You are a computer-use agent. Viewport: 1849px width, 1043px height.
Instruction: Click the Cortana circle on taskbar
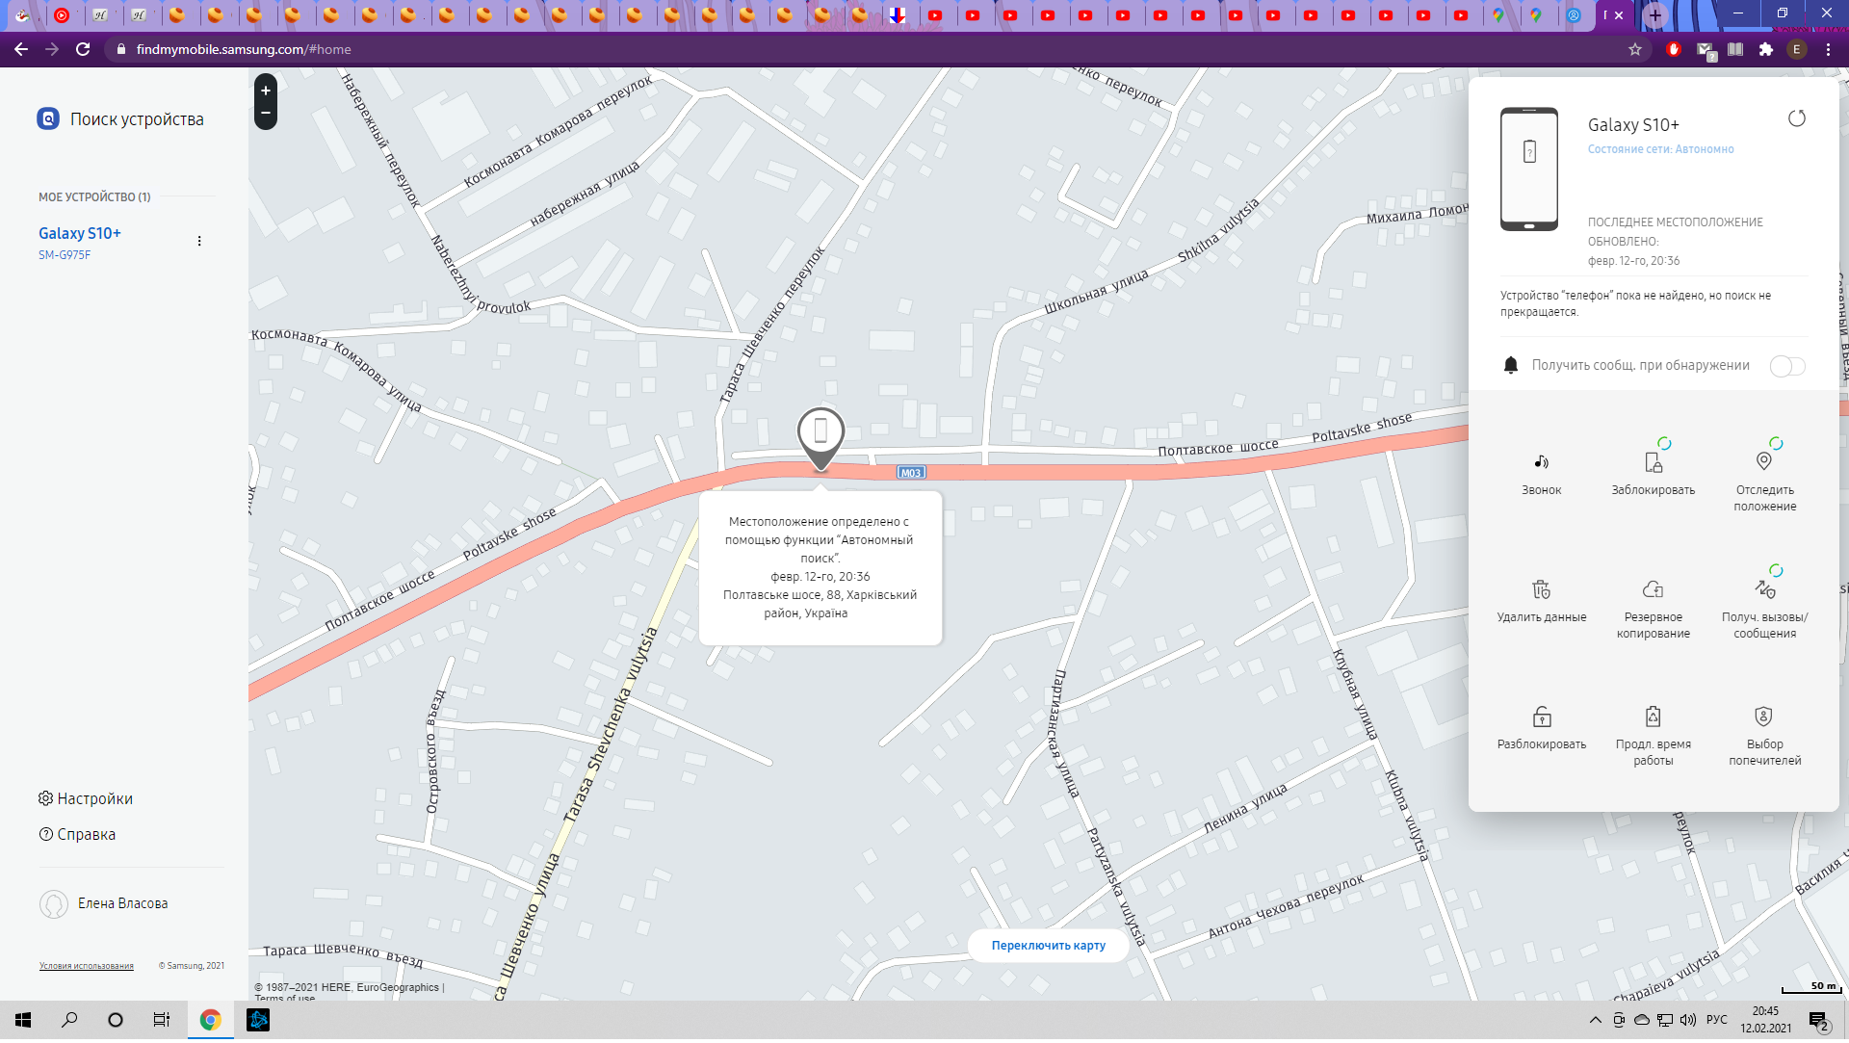point(116,1020)
